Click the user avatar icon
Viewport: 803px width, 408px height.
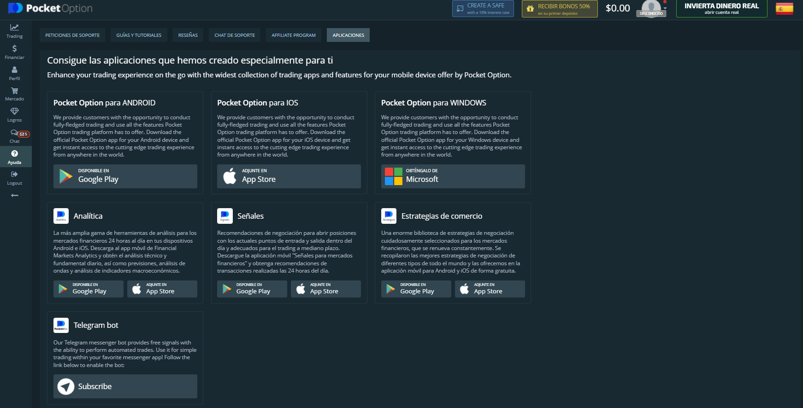point(651,8)
